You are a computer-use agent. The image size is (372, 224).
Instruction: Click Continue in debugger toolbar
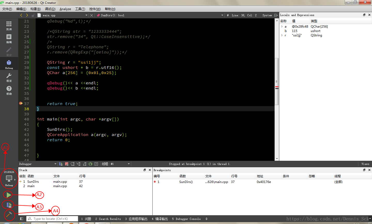point(61,164)
